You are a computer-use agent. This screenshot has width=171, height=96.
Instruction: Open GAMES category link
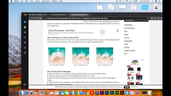point(126,35)
